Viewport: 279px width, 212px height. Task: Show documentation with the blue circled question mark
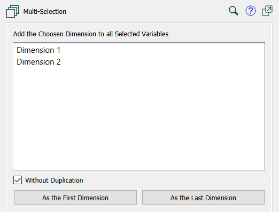(251, 11)
